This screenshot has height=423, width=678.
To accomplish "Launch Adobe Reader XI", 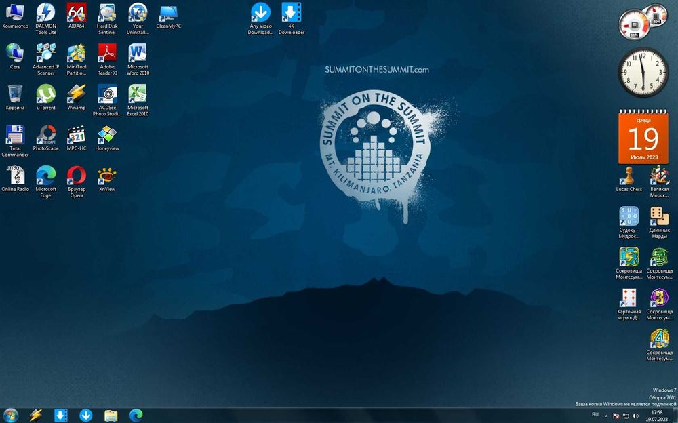I will pos(107,59).
